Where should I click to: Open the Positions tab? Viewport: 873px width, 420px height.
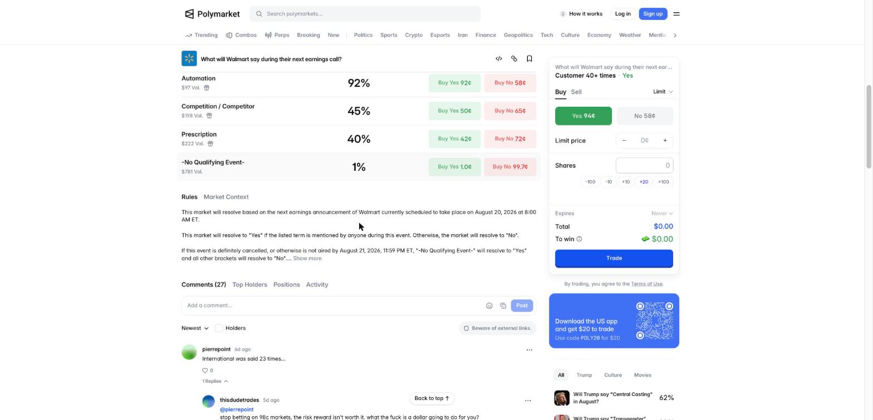pos(287,285)
